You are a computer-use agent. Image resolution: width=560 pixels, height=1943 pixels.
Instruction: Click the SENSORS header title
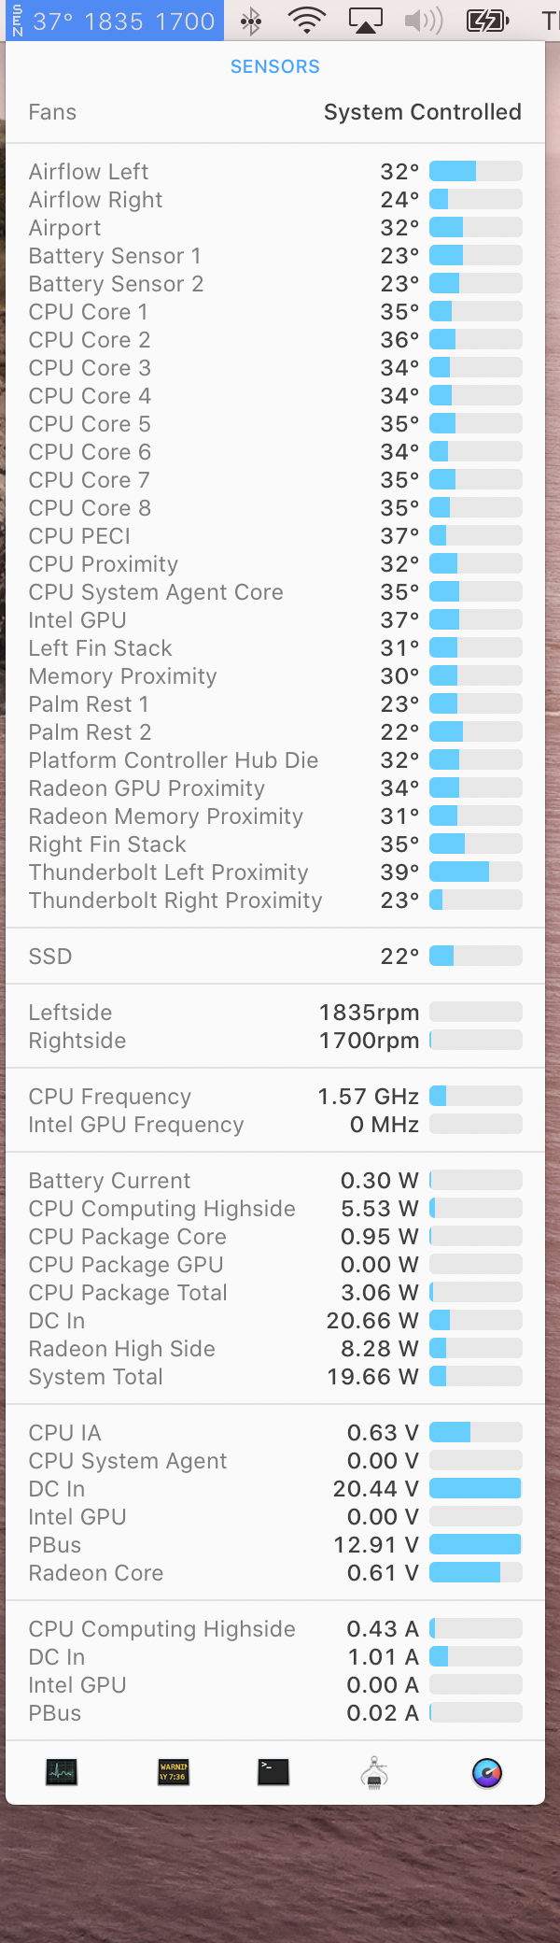pos(274,66)
